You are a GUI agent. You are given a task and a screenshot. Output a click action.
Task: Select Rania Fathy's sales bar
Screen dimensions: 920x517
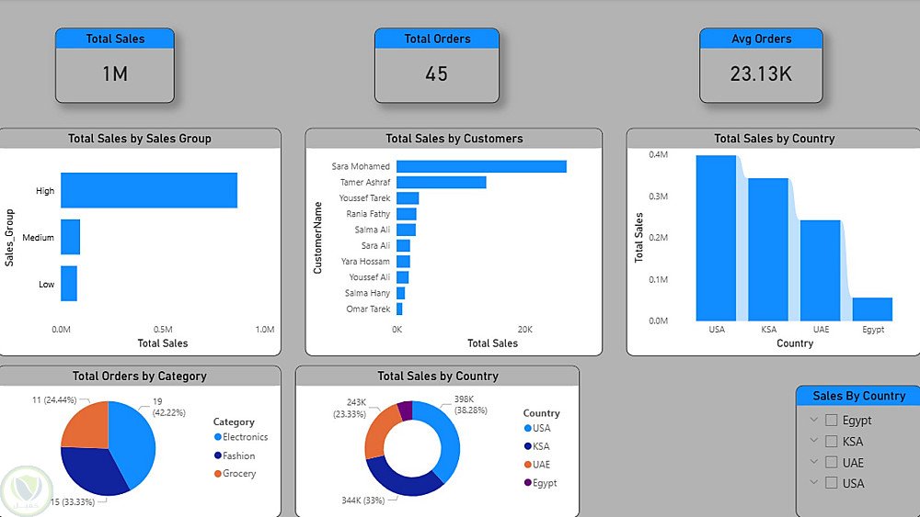(x=407, y=214)
